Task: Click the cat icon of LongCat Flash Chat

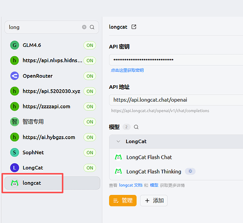Action: coord(118,157)
